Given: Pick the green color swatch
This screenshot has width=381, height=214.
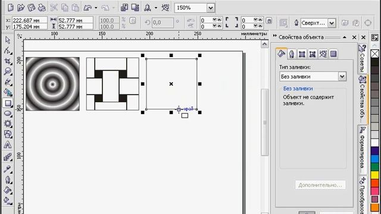Looking at the screenshot, I should (x=375, y=167).
